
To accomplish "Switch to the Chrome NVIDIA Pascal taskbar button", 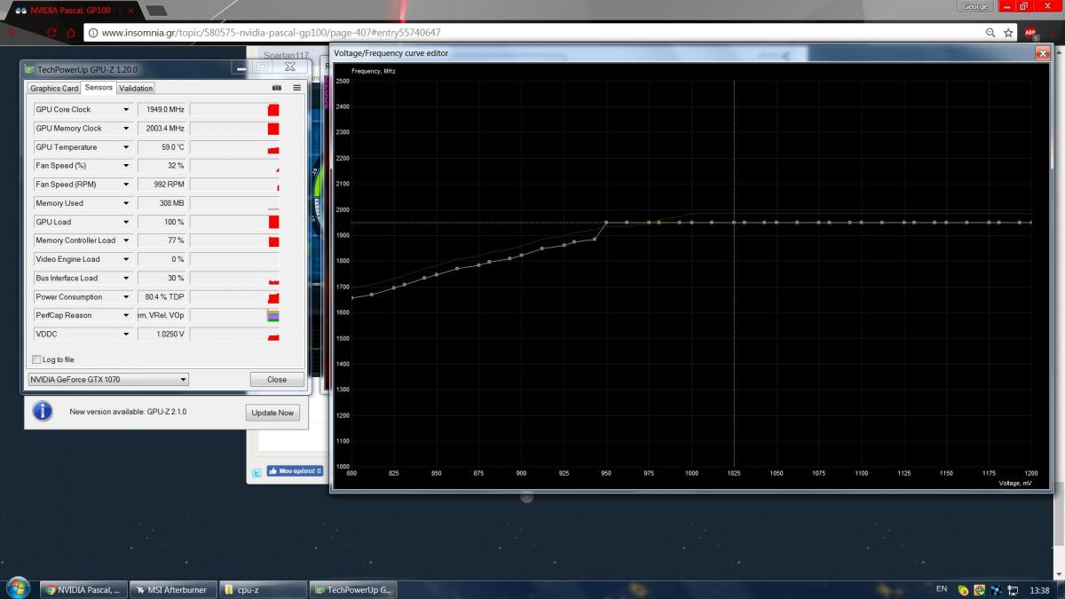I will [x=83, y=589].
